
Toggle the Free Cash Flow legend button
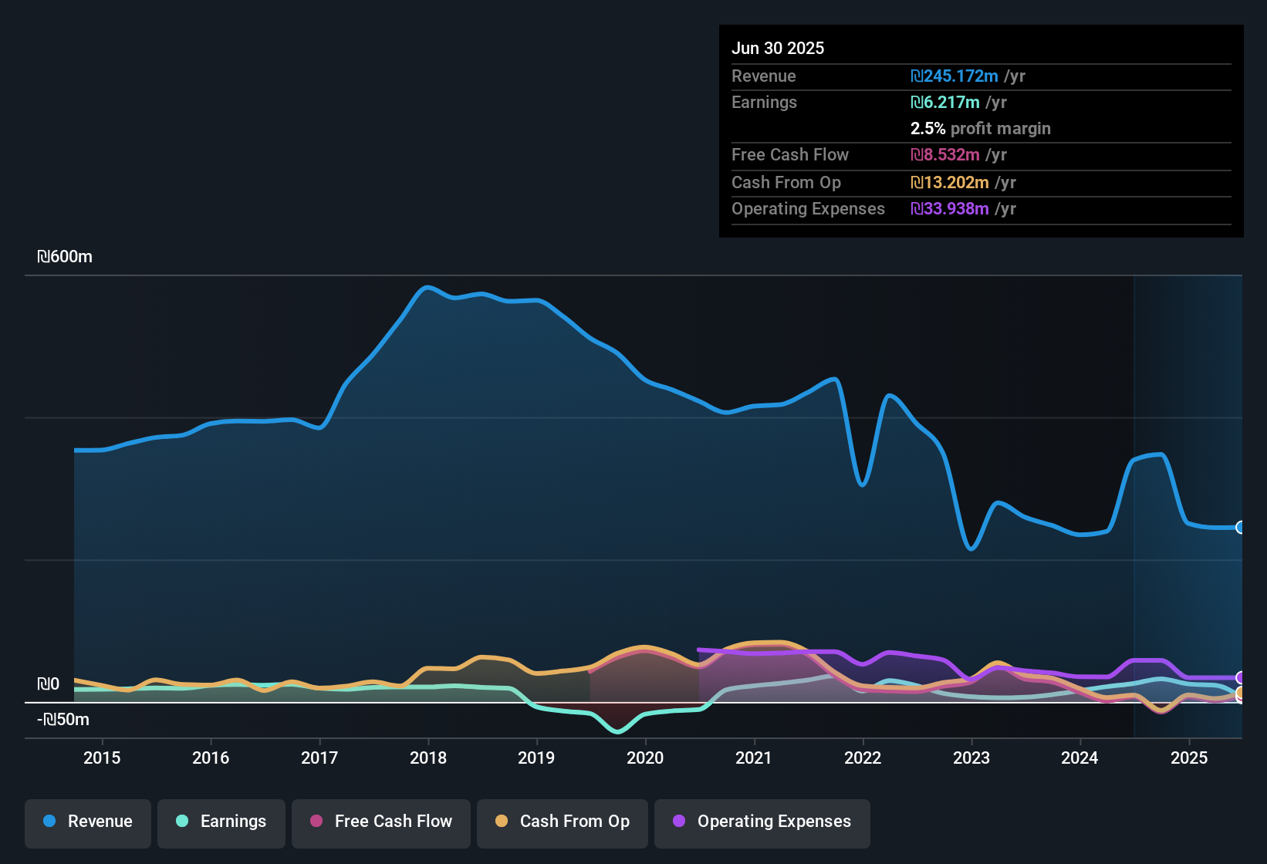click(381, 822)
